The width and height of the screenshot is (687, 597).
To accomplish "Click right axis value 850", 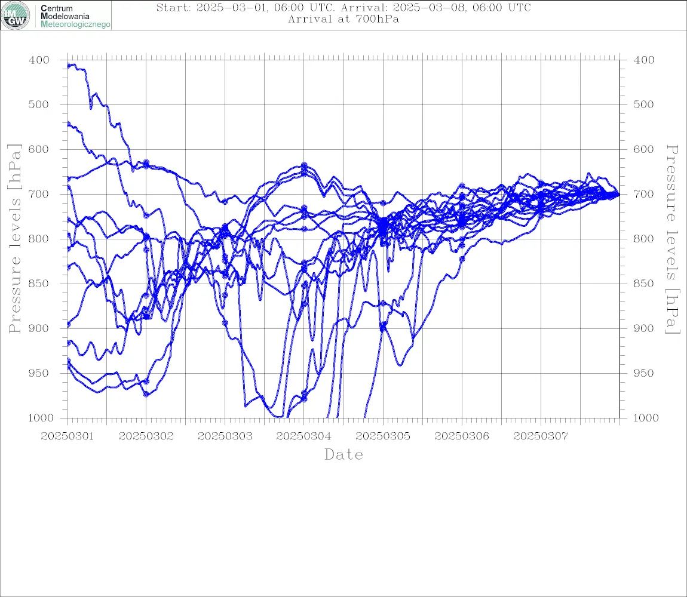I will coord(644,284).
